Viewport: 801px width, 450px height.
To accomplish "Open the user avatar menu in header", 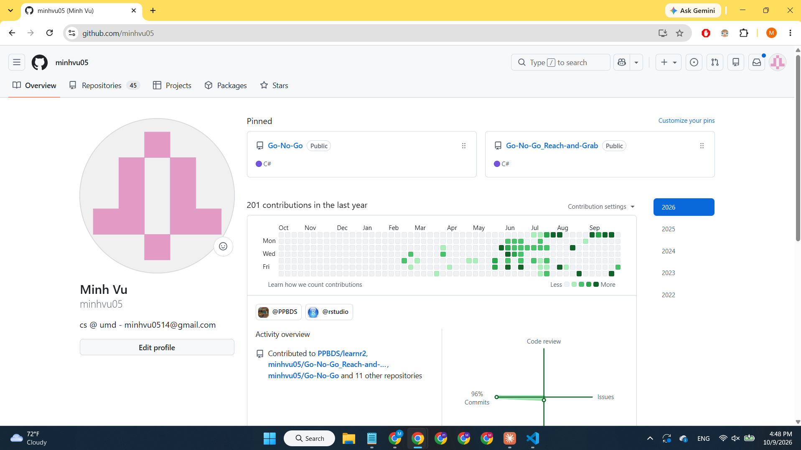I will pyautogui.click(x=778, y=62).
